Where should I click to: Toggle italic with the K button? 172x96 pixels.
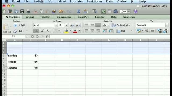(42, 31)
